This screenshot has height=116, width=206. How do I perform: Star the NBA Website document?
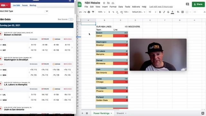[104, 3]
